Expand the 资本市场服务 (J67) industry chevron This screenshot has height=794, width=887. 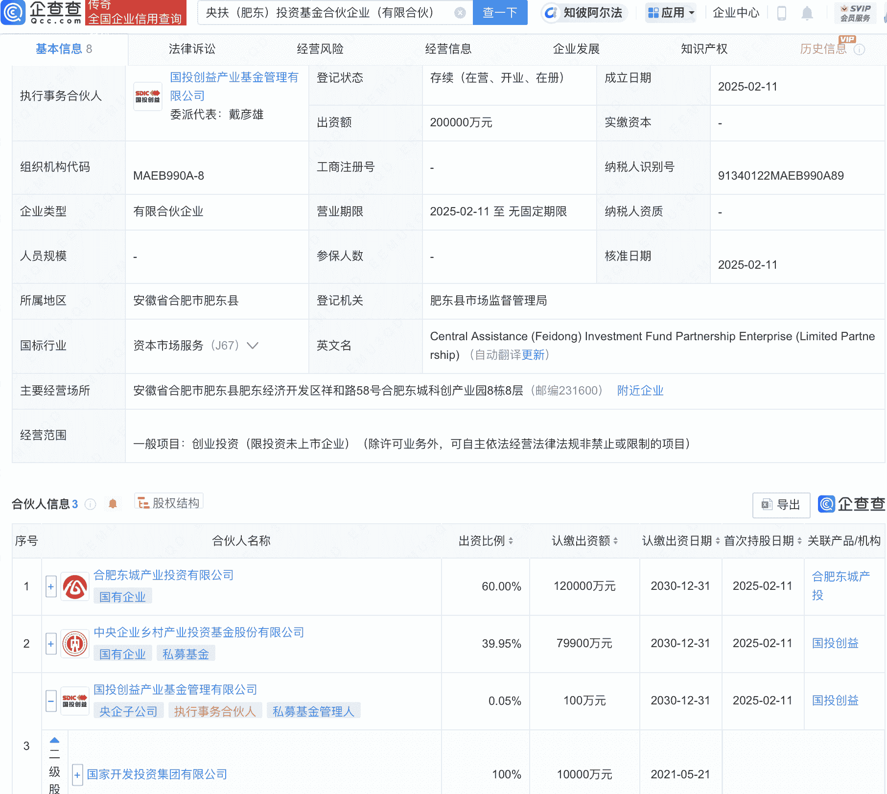coord(253,346)
